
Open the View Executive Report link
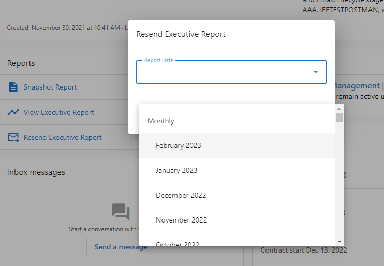(58, 112)
